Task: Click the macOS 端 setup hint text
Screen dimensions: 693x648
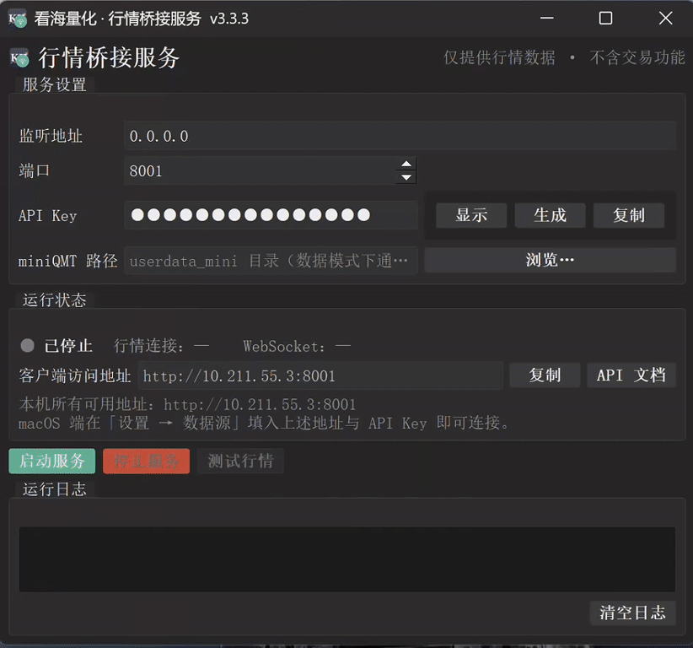Action: (264, 424)
